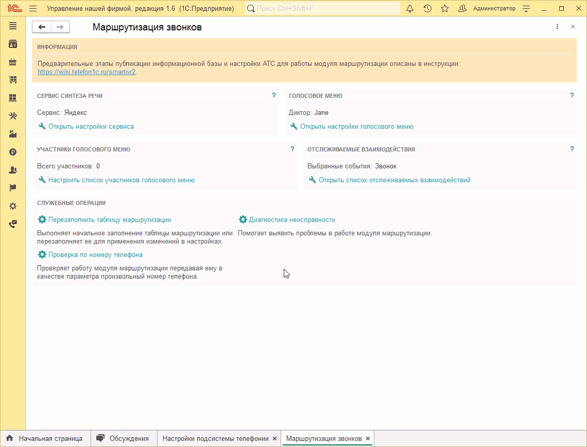This screenshot has width=587, height=447.
Task: Open speech synthesis service settings
Action: 91,127
